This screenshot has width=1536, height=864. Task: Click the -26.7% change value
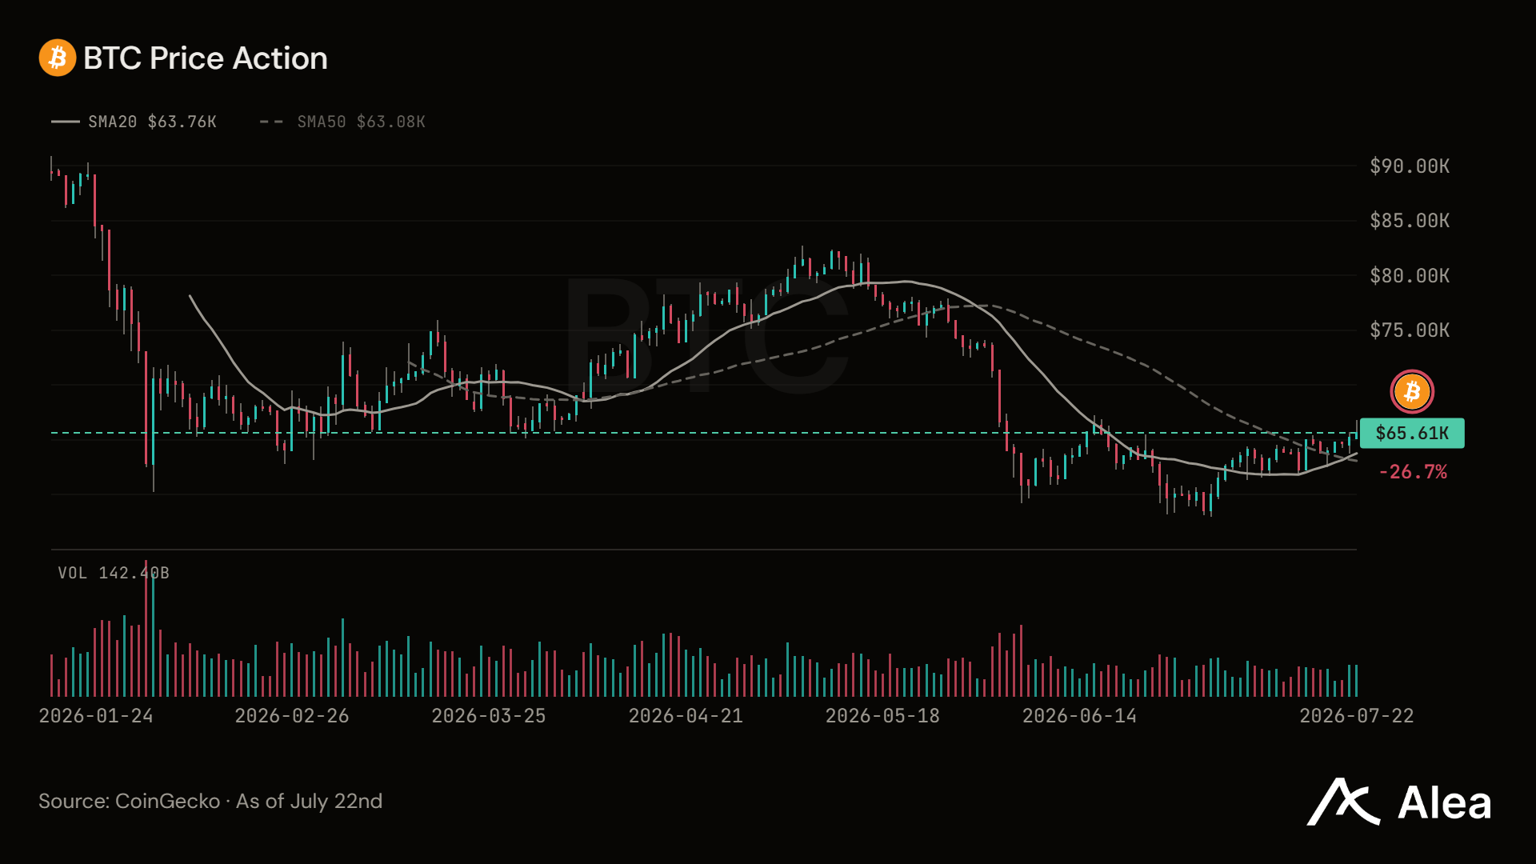tap(1413, 472)
